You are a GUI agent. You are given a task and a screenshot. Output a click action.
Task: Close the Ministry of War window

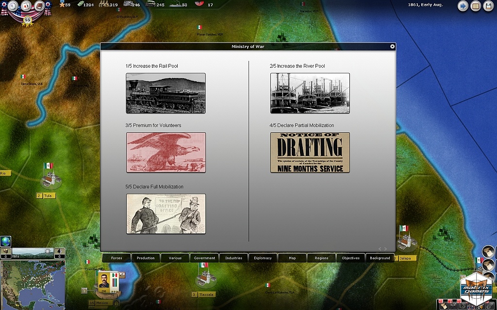click(x=393, y=46)
